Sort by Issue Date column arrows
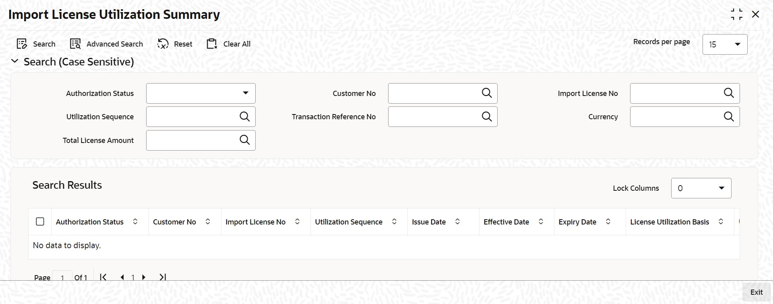The width and height of the screenshot is (773, 304). (x=457, y=222)
